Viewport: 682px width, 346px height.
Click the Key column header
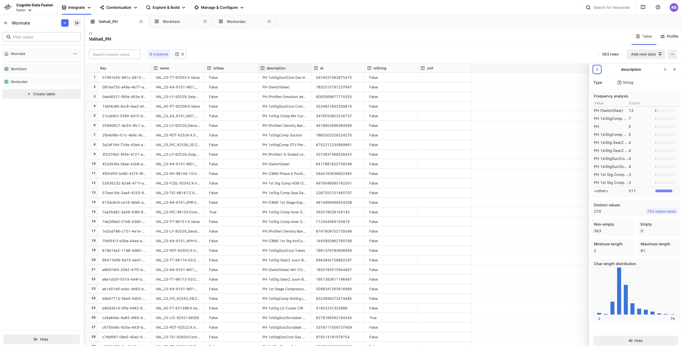tap(124, 68)
